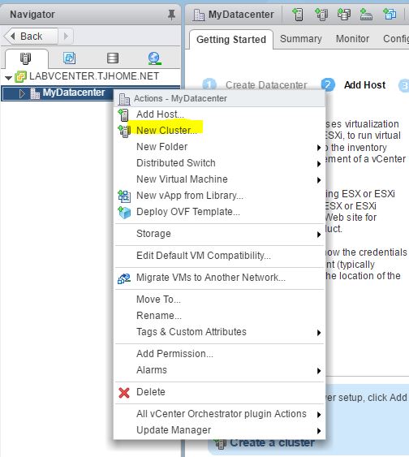Image resolution: width=409 pixels, height=457 pixels.
Task: Open the Storage inventory view icon
Action: click(x=113, y=58)
